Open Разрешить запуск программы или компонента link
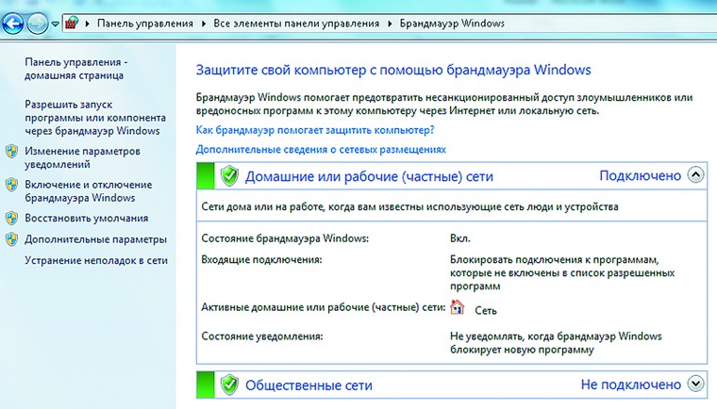717x409 pixels. tap(95, 118)
